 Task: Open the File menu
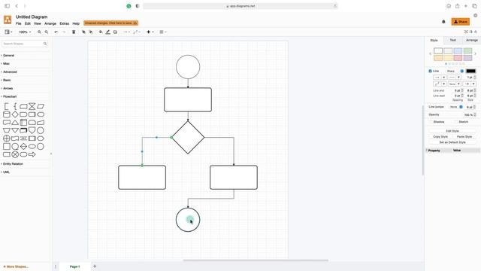tap(18, 23)
